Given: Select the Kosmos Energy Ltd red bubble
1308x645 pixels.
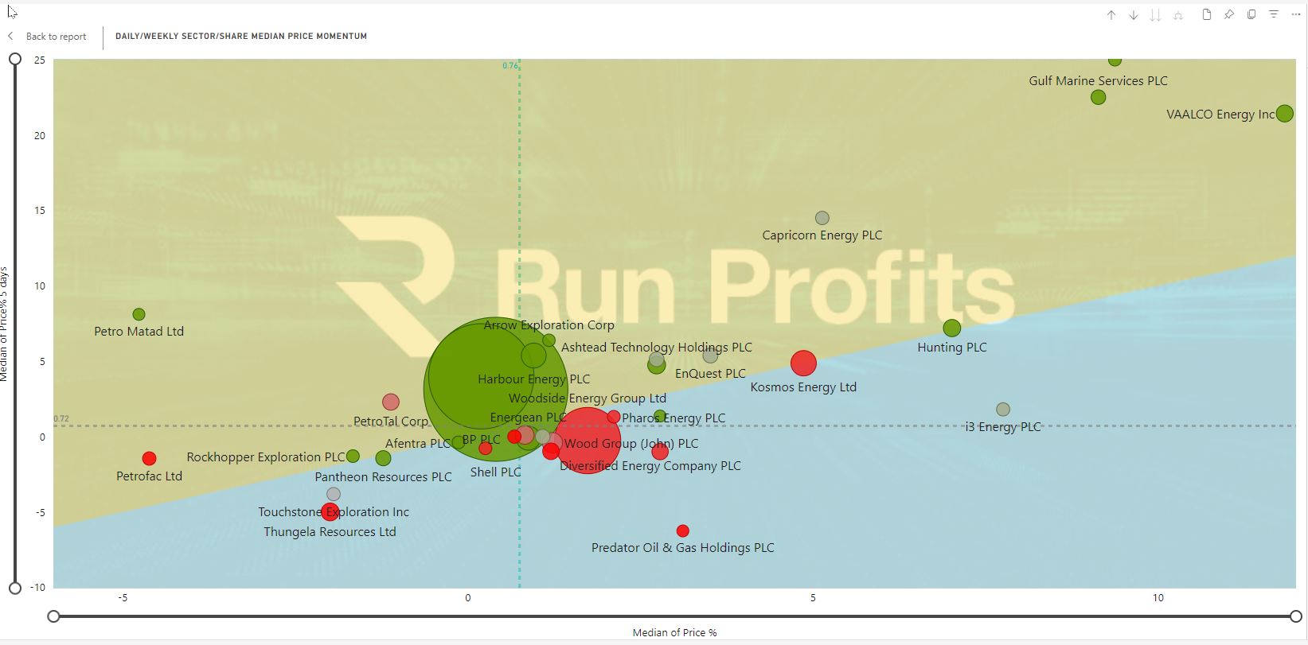Looking at the screenshot, I should click(x=803, y=363).
